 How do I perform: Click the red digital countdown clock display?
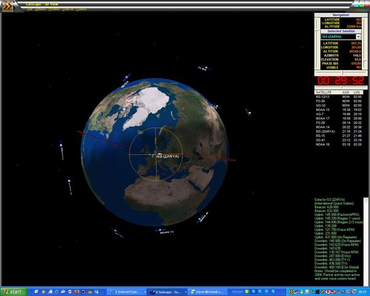pos(341,81)
